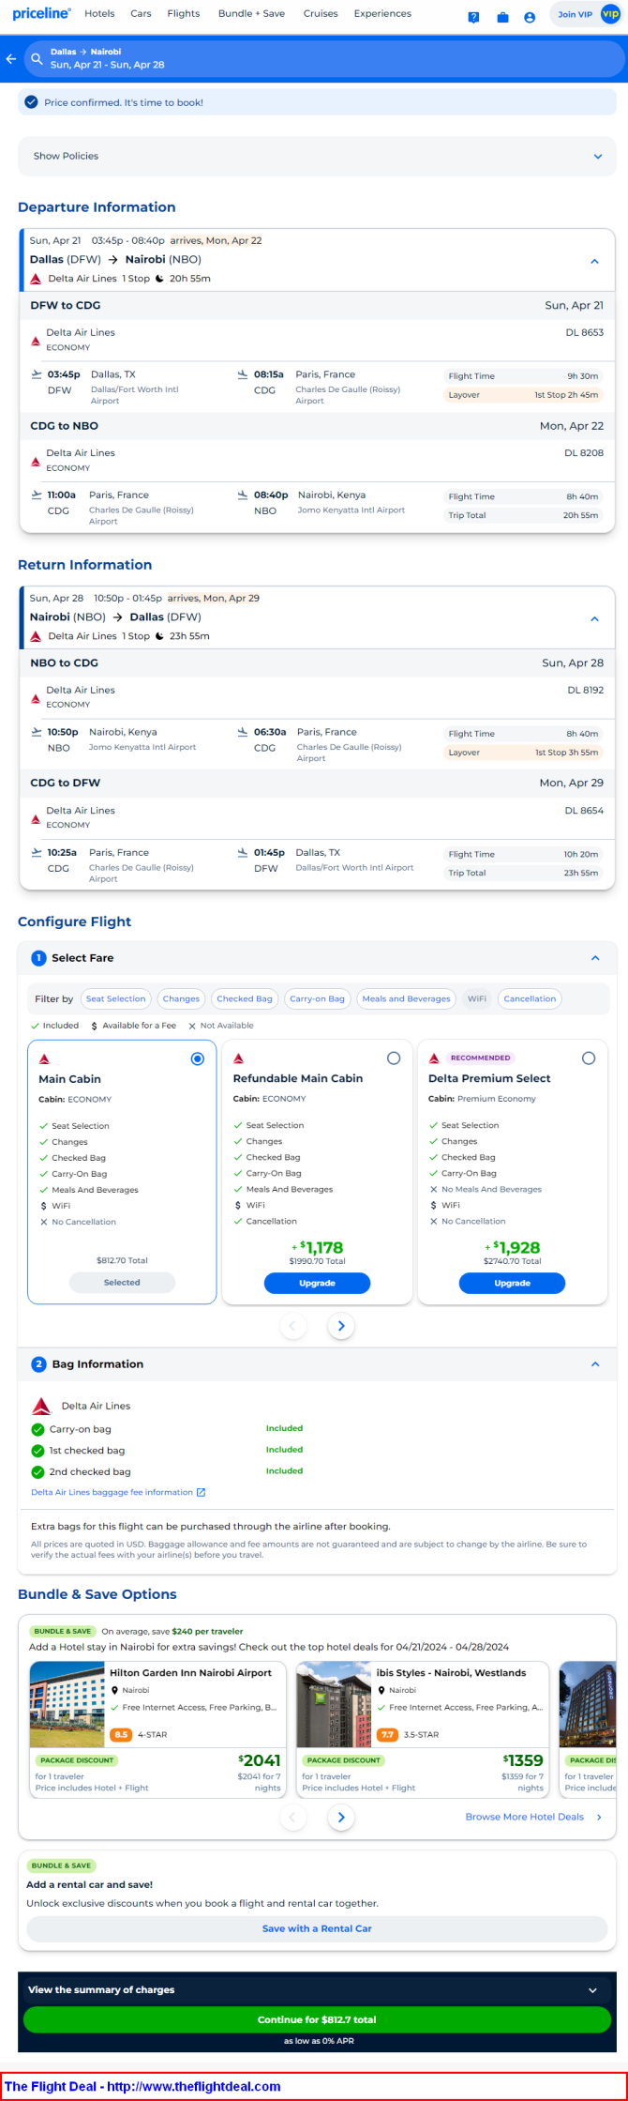Image resolution: width=628 pixels, height=2101 pixels.
Task: Click the Delta logo beside DL 8192
Action: (x=36, y=698)
